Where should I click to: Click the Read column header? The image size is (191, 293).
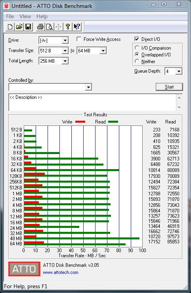[x=170, y=122]
